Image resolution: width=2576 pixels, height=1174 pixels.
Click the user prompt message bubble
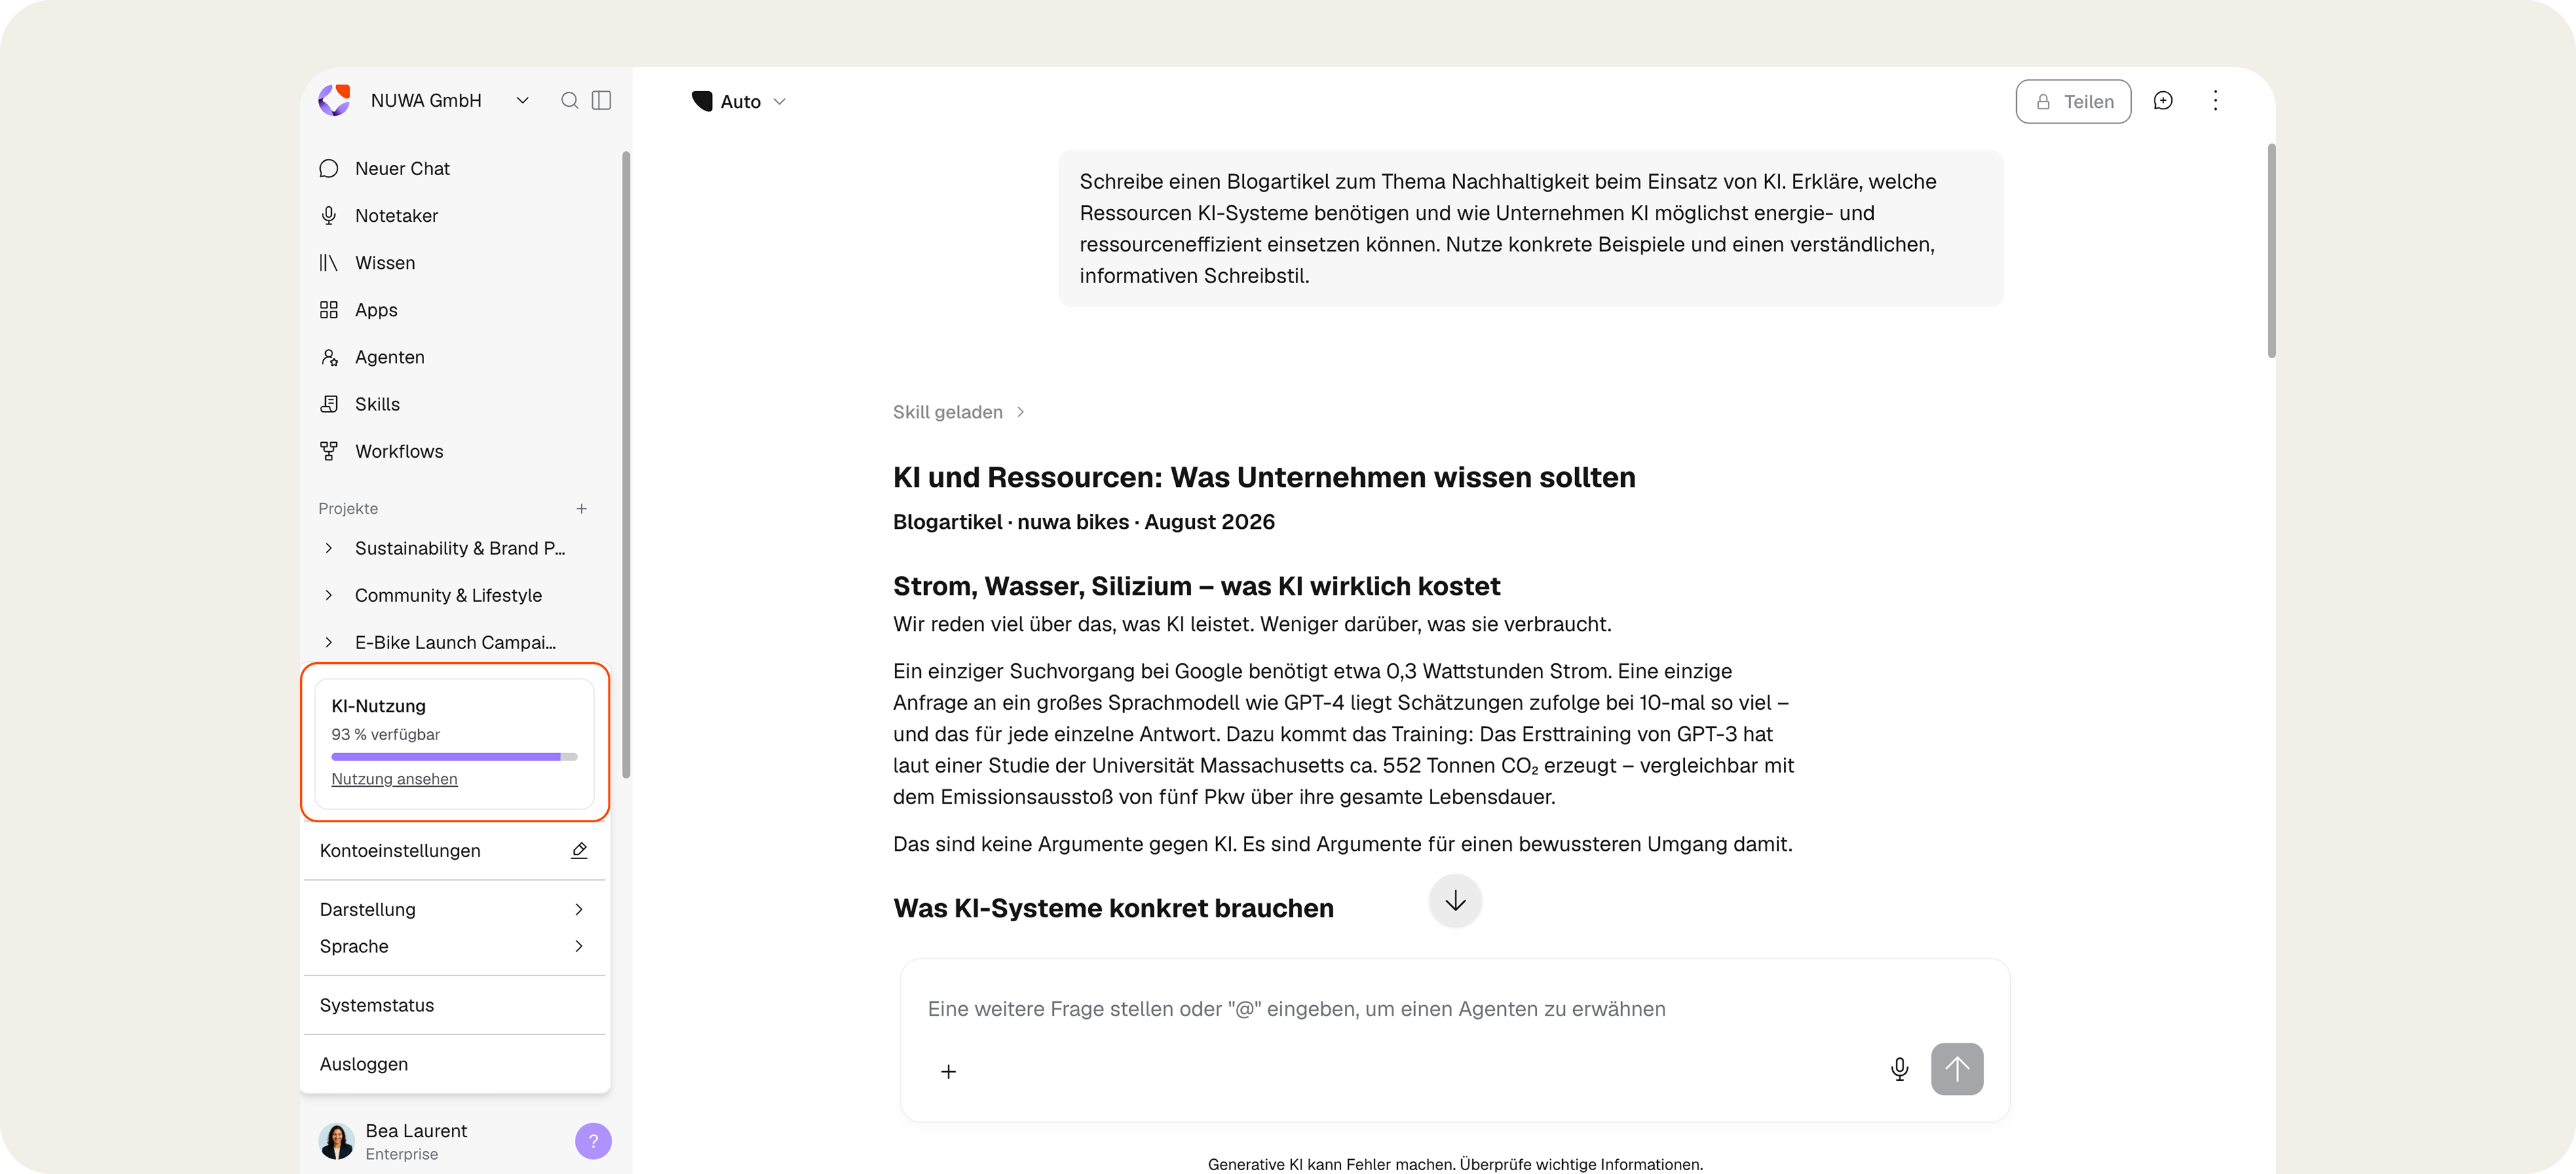coord(1530,228)
